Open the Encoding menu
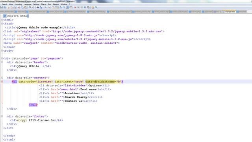Viewport: 252px width, 142px height. point(18,4)
